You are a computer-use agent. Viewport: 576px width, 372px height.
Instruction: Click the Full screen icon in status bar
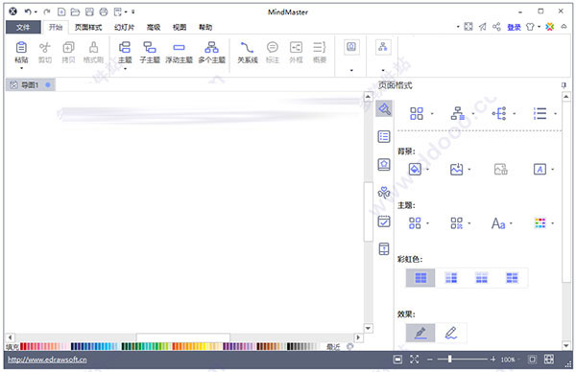(414, 360)
